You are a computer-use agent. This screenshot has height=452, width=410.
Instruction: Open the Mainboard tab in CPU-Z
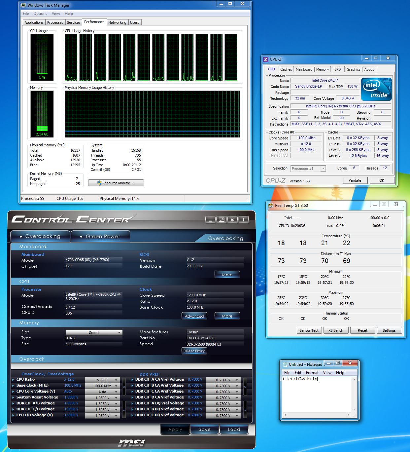(304, 69)
